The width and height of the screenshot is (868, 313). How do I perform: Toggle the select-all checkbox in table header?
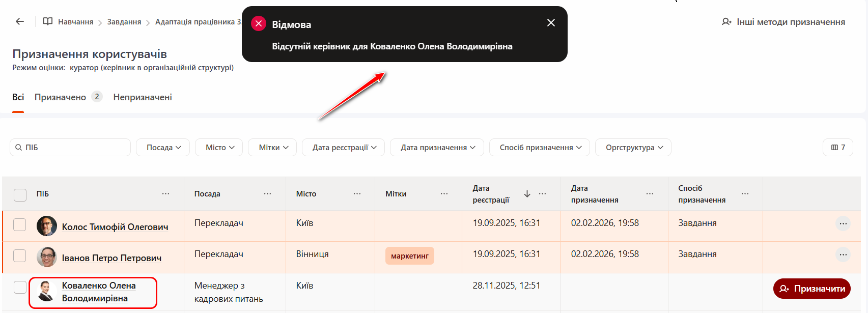point(20,194)
